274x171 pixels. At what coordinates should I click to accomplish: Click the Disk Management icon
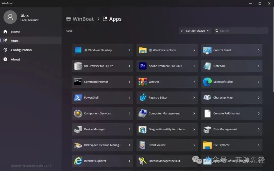point(207,129)
